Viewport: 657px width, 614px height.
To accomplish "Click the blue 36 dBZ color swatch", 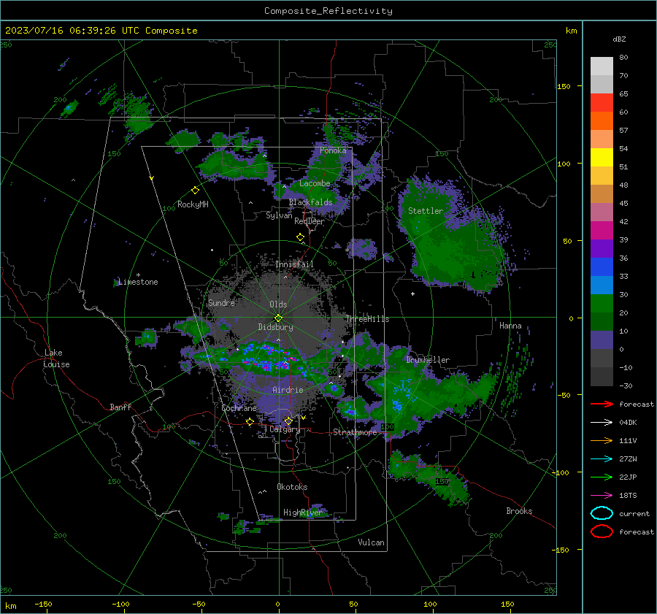I will click(602, 266).
